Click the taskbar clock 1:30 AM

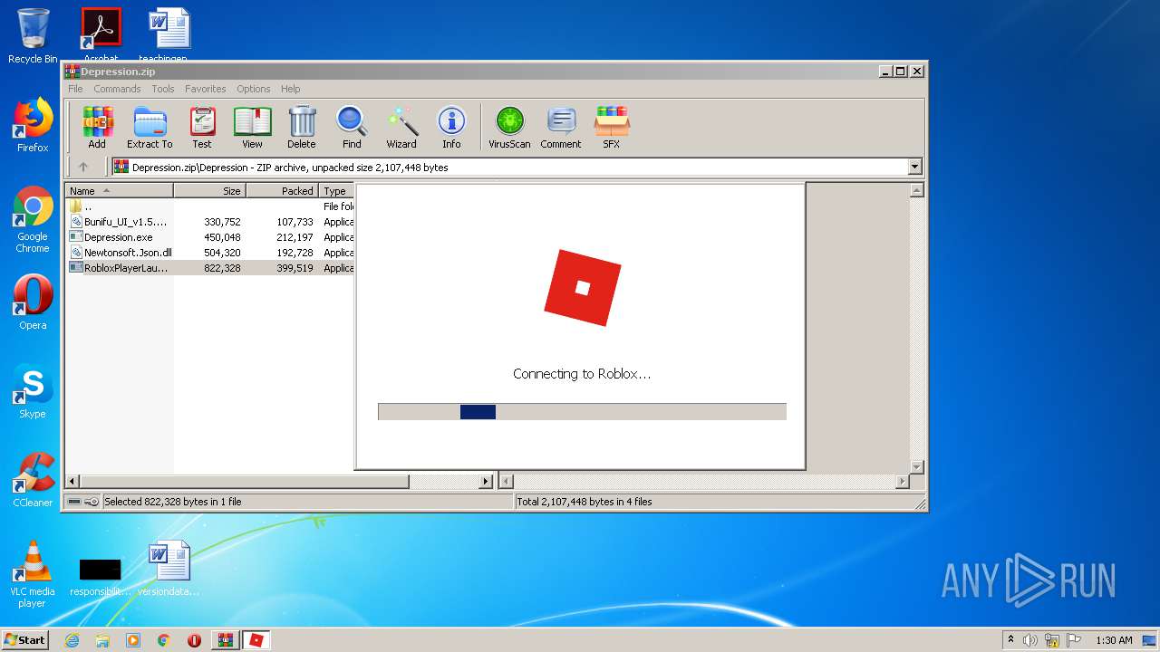[x=1114, y=640]
